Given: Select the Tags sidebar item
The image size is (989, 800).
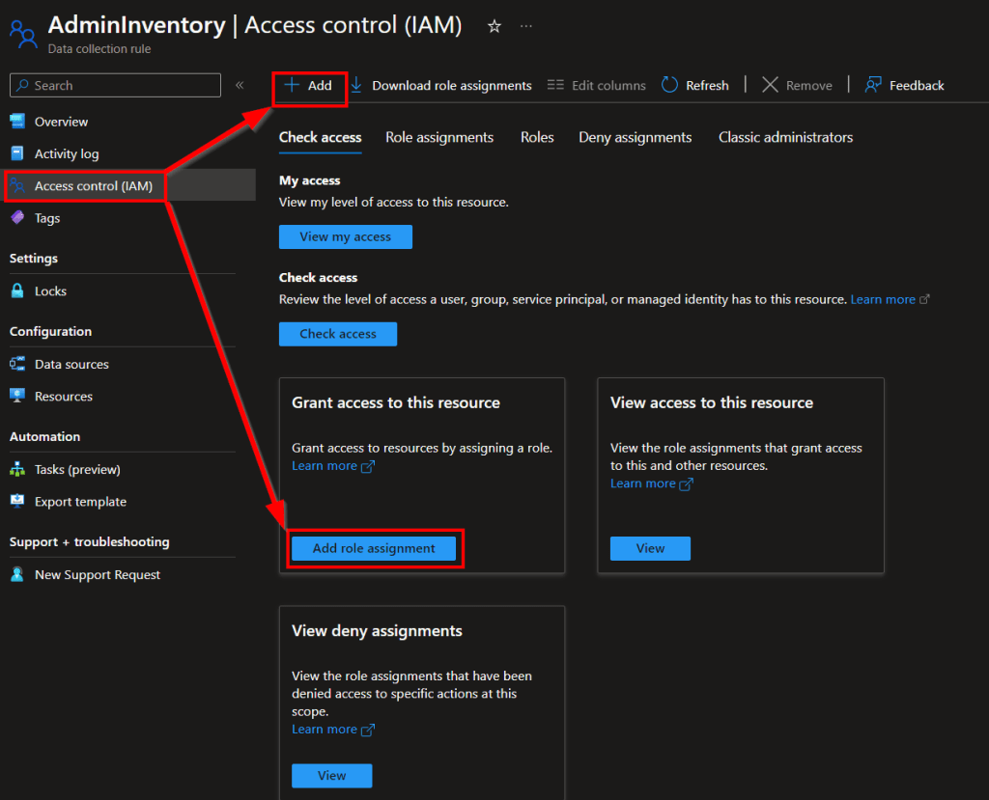Looking at the screenshot, I should point(46,218).
